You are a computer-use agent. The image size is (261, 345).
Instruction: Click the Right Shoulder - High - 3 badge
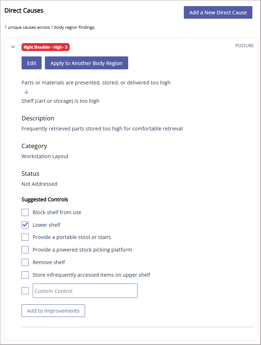tap(46, 47)
